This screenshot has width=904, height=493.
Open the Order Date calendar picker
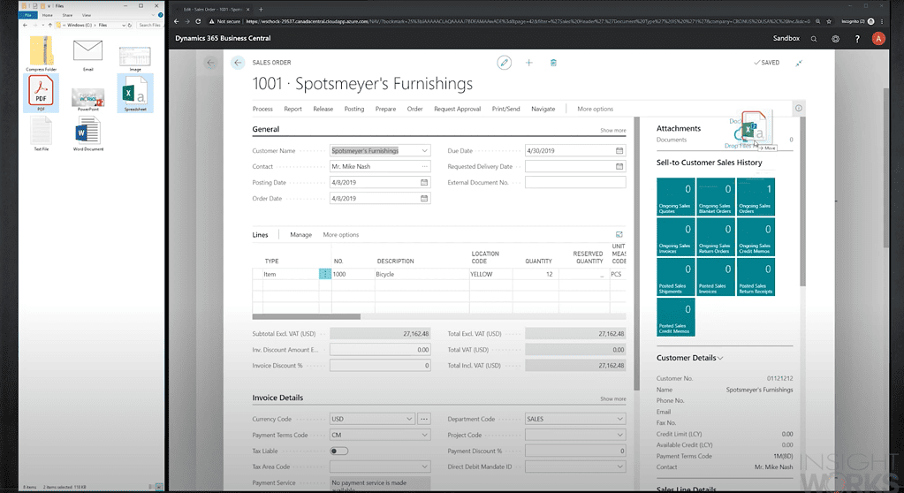click(x=424, y=199)
